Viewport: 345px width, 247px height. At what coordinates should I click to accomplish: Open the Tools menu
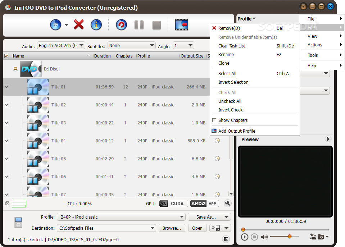click(322, 55)
